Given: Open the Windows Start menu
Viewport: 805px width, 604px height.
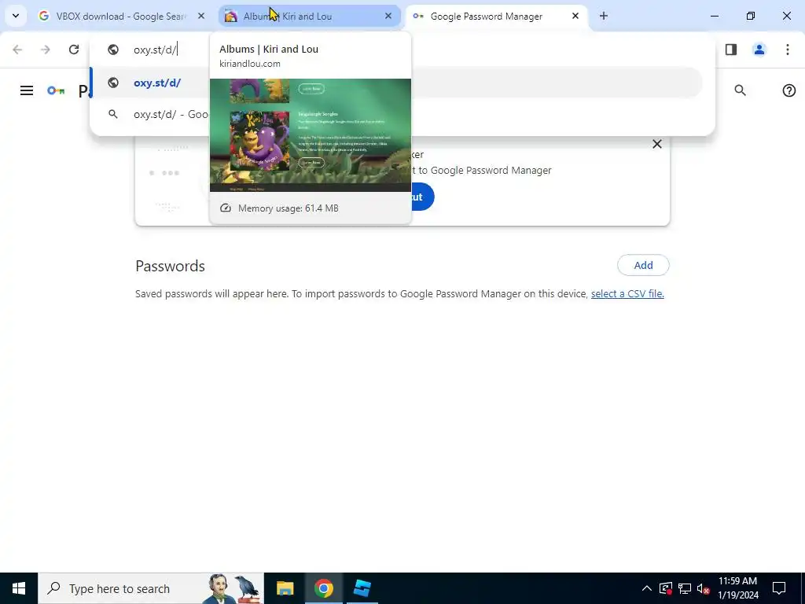Looking at the screenshot, I should coord(19,588).
